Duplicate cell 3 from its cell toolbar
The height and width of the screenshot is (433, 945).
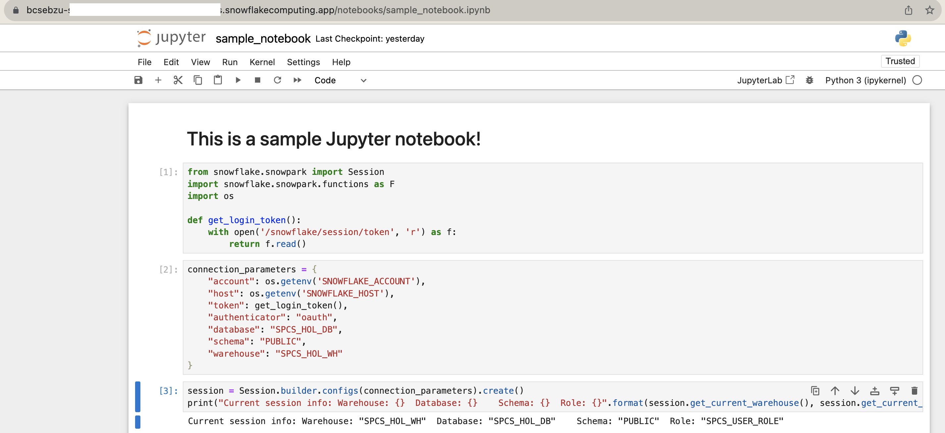pyautogui.click(x=815, y=390)
